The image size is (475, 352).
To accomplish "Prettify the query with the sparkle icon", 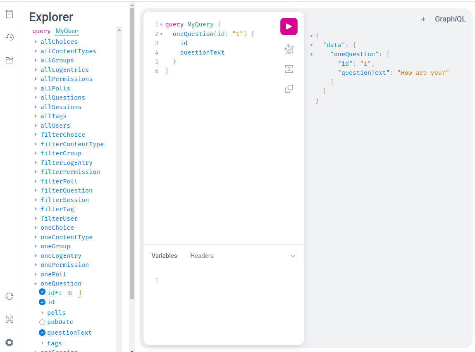I will [x=289, y=49].
